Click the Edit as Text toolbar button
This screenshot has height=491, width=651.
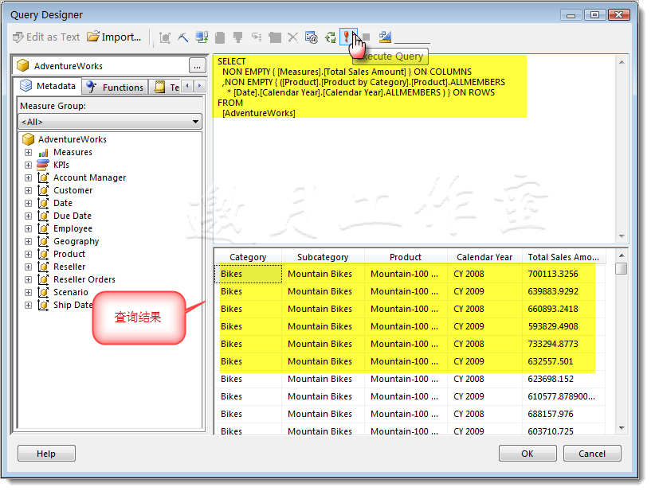46,37
